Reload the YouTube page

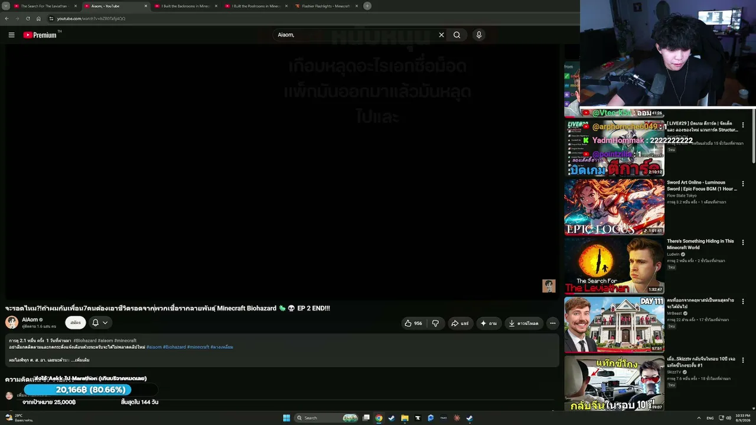28,18
